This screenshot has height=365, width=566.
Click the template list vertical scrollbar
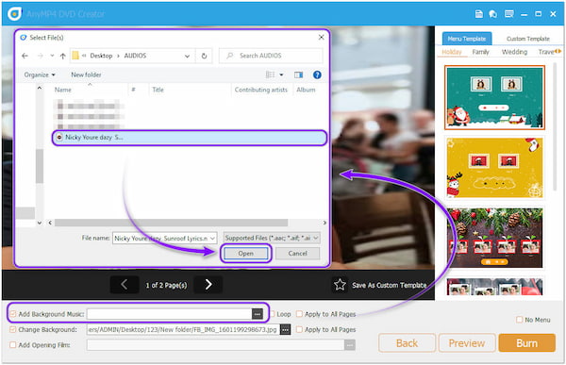(556, 126)
